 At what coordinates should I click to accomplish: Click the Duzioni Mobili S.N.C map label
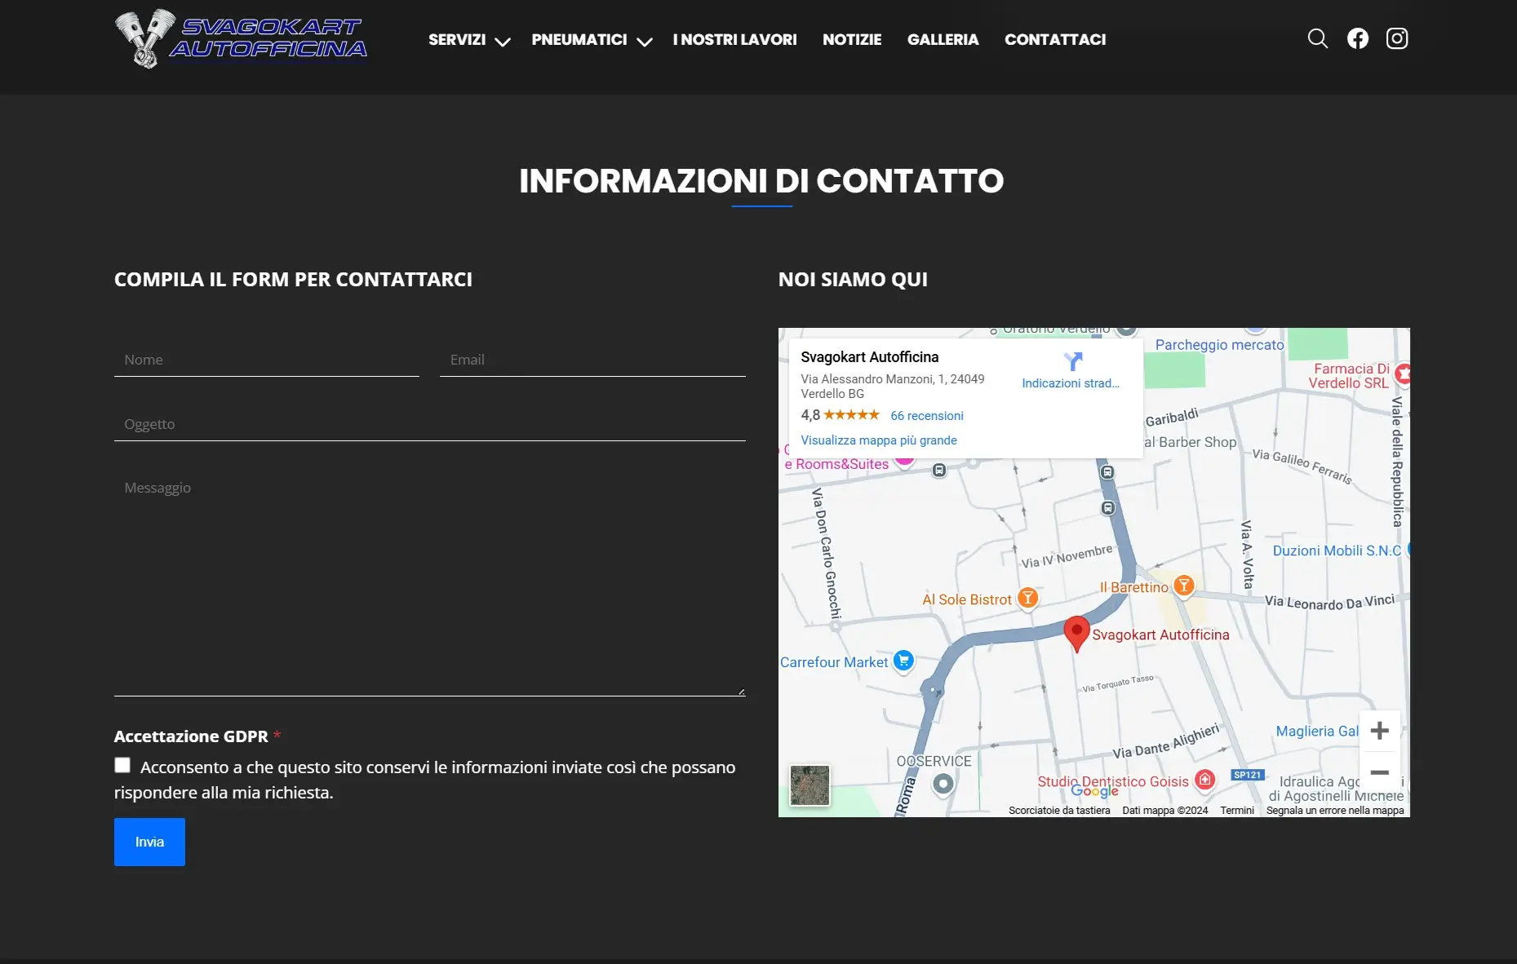1337,551
